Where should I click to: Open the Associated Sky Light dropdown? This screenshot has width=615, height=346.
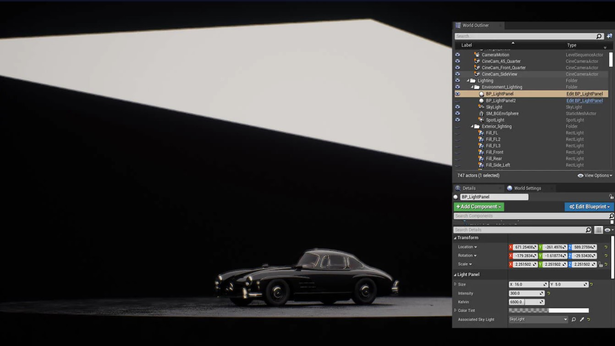tap(566, 319)
